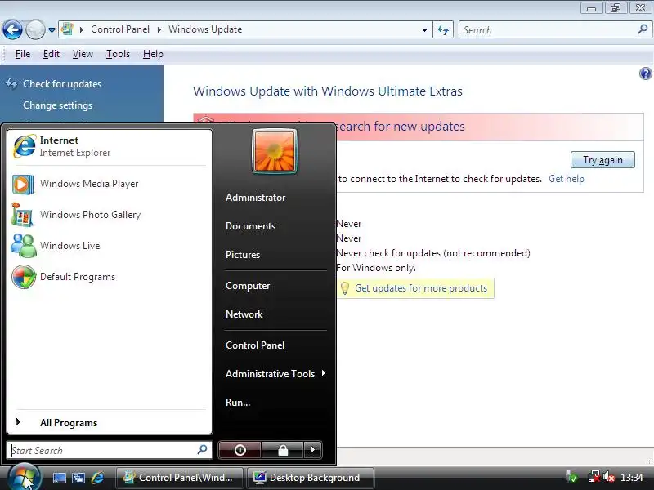
Task: Expand breadcrumb arrow after Control Panel
Action: coord(159,29)
